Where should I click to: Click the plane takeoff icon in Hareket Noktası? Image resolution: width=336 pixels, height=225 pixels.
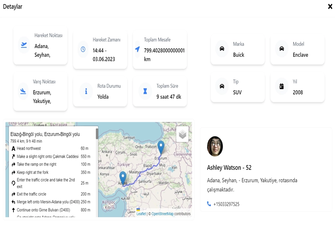pos(24,45)
